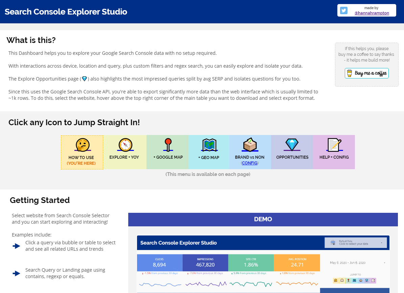
Task: Click the 'What is this?' heading
Action: [x=31, y=40]
